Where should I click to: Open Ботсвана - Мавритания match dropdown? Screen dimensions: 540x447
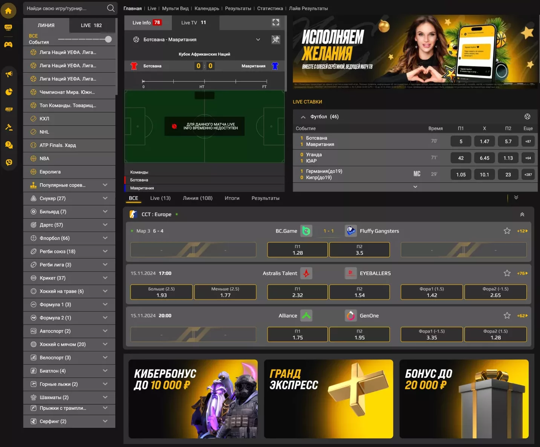pyautogui.click(x=258, y=40)
